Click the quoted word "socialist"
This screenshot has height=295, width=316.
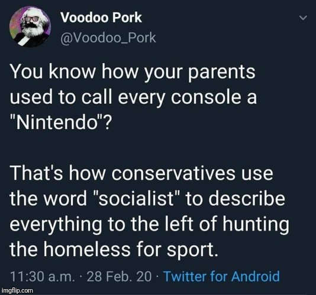pyautogui.click(x=137, y=199)
